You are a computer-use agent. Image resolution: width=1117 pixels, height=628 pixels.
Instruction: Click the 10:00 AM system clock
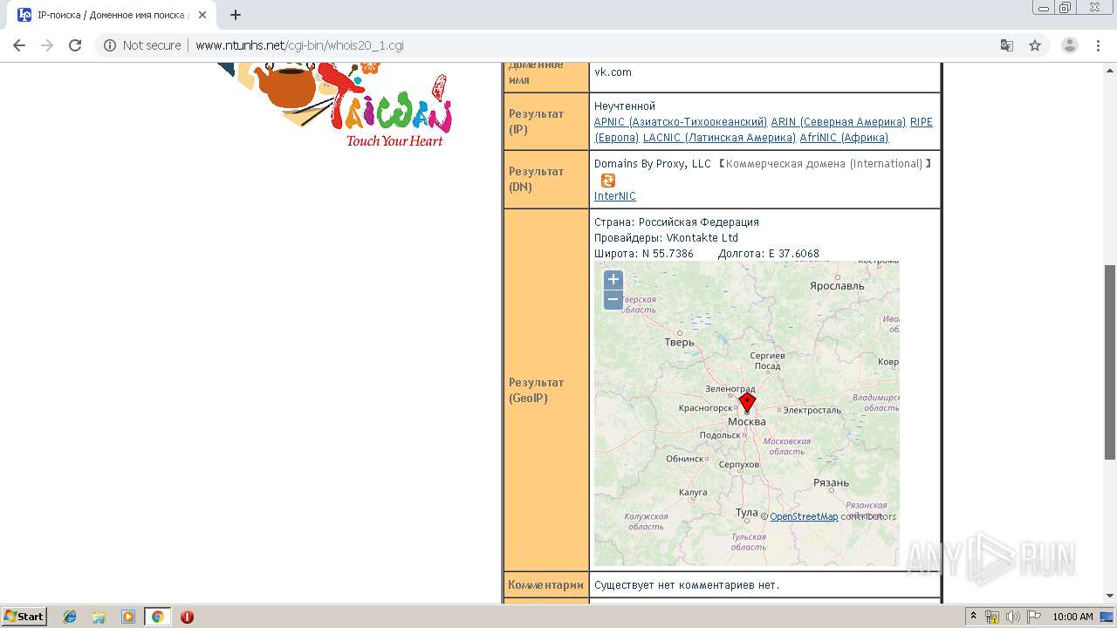(x=1072, y=617)
